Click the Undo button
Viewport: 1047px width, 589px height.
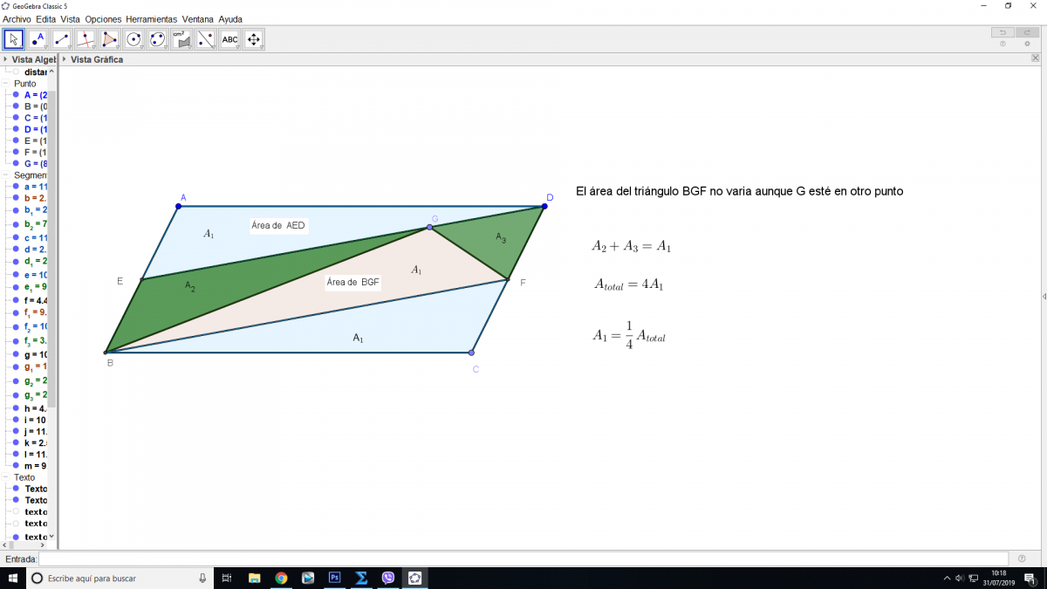pyautogui.click(x=1003, y=32)
